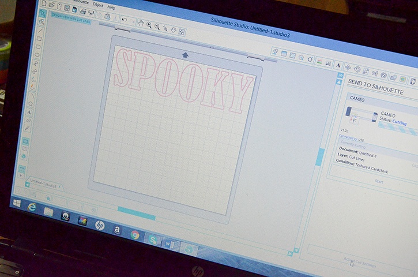
Task: Select the Knife tool in left toolbar
Action: tap(27, 128)
